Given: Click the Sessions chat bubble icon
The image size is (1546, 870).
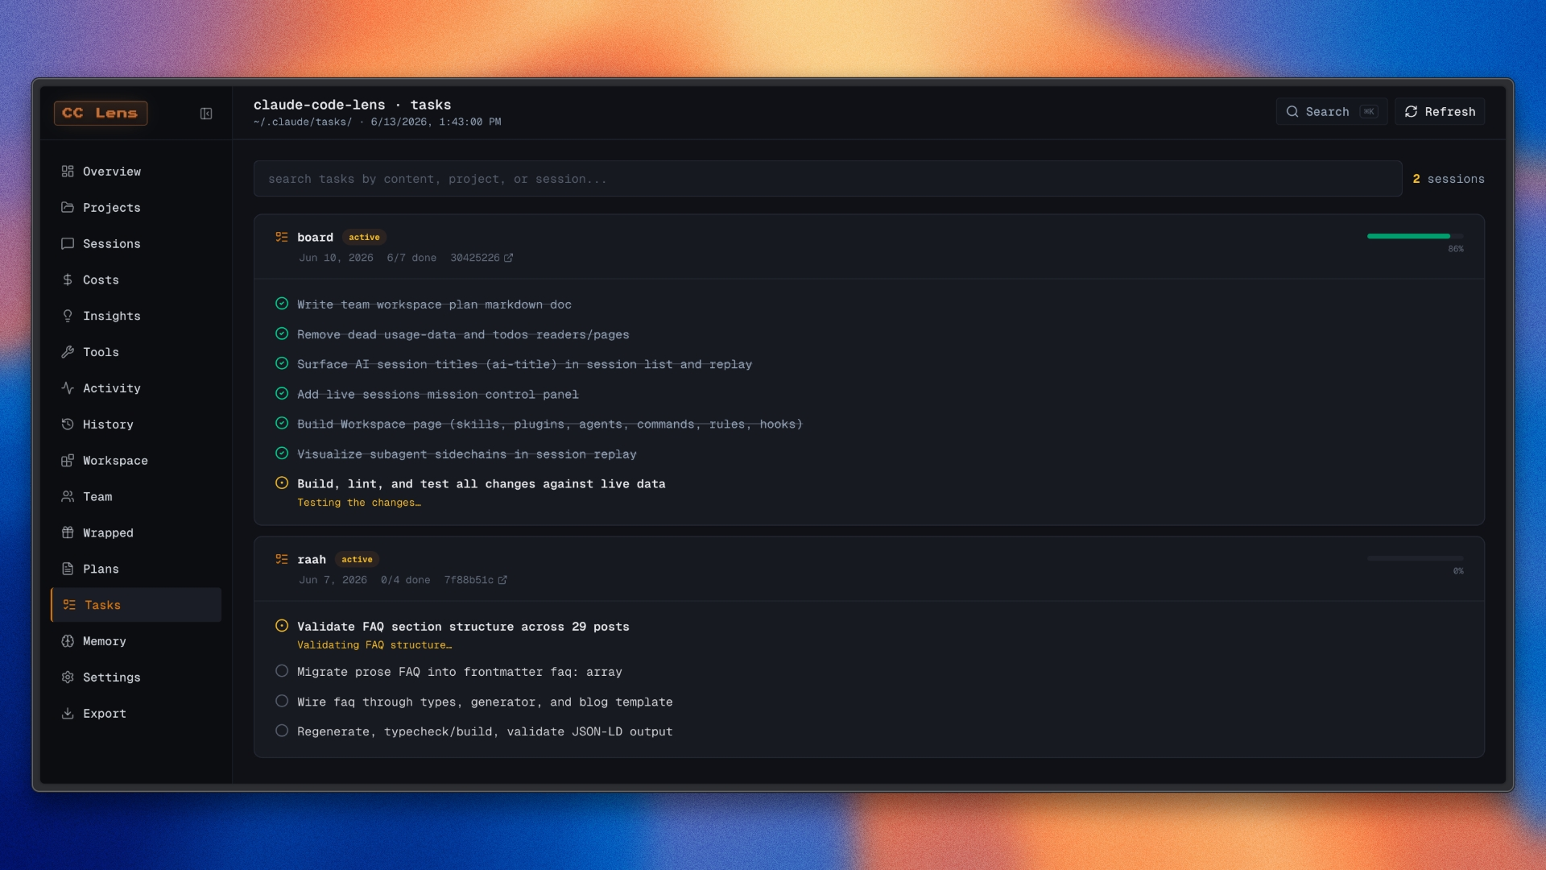Looking at the screenshot, I should point(68,244).
